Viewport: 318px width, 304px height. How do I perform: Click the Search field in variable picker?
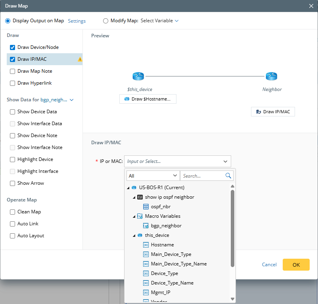coord(202,176)
